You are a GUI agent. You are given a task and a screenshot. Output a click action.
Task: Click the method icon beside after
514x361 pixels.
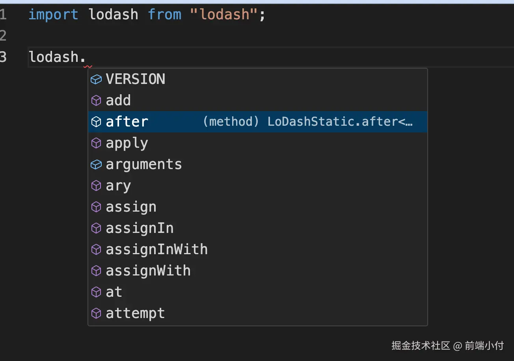point(96,122)
